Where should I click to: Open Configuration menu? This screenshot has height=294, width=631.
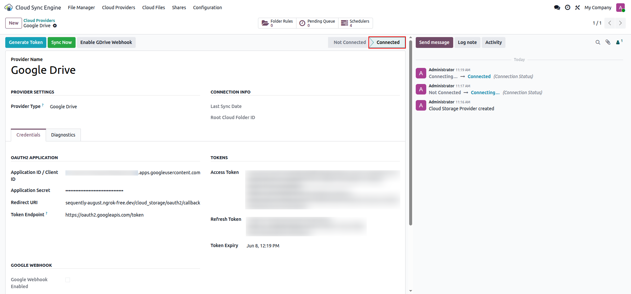click(x=207, y=7)
